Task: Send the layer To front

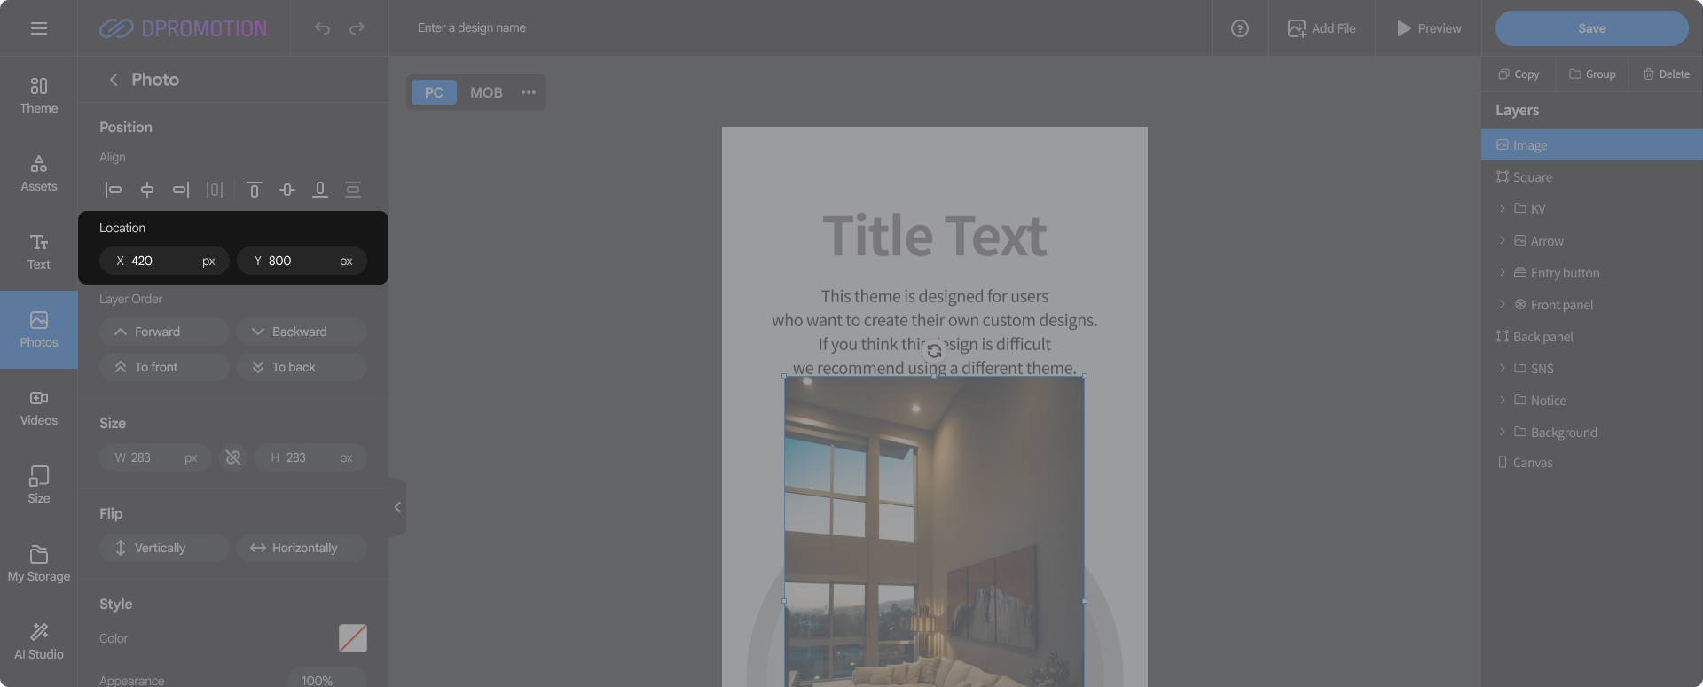Action: tap(164, 367)
